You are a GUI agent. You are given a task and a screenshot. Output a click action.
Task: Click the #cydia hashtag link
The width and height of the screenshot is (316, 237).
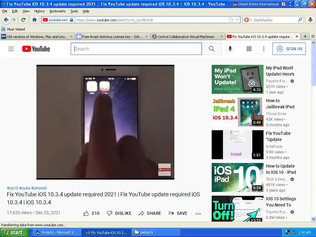(25, 188)
